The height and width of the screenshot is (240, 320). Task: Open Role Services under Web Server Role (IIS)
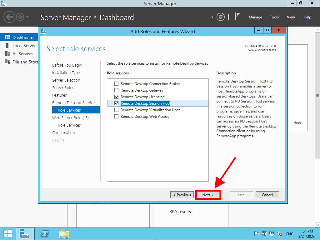click(x=69, y=125)
